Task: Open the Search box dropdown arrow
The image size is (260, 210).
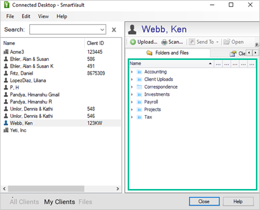Action: (102, 30)
